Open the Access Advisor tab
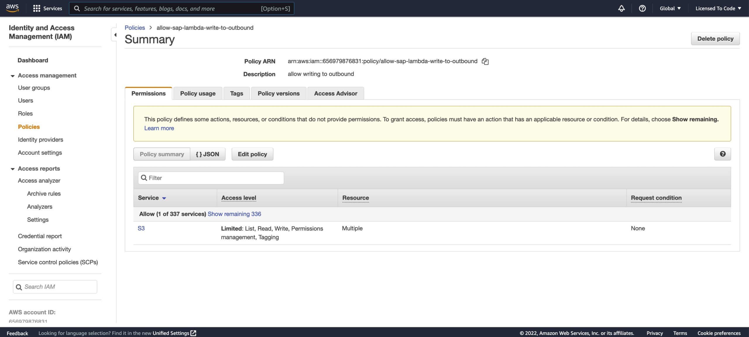 [336, 93]
